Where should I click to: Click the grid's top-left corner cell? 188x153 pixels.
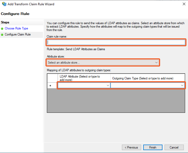pyautogui.click(x=52, y=78)
